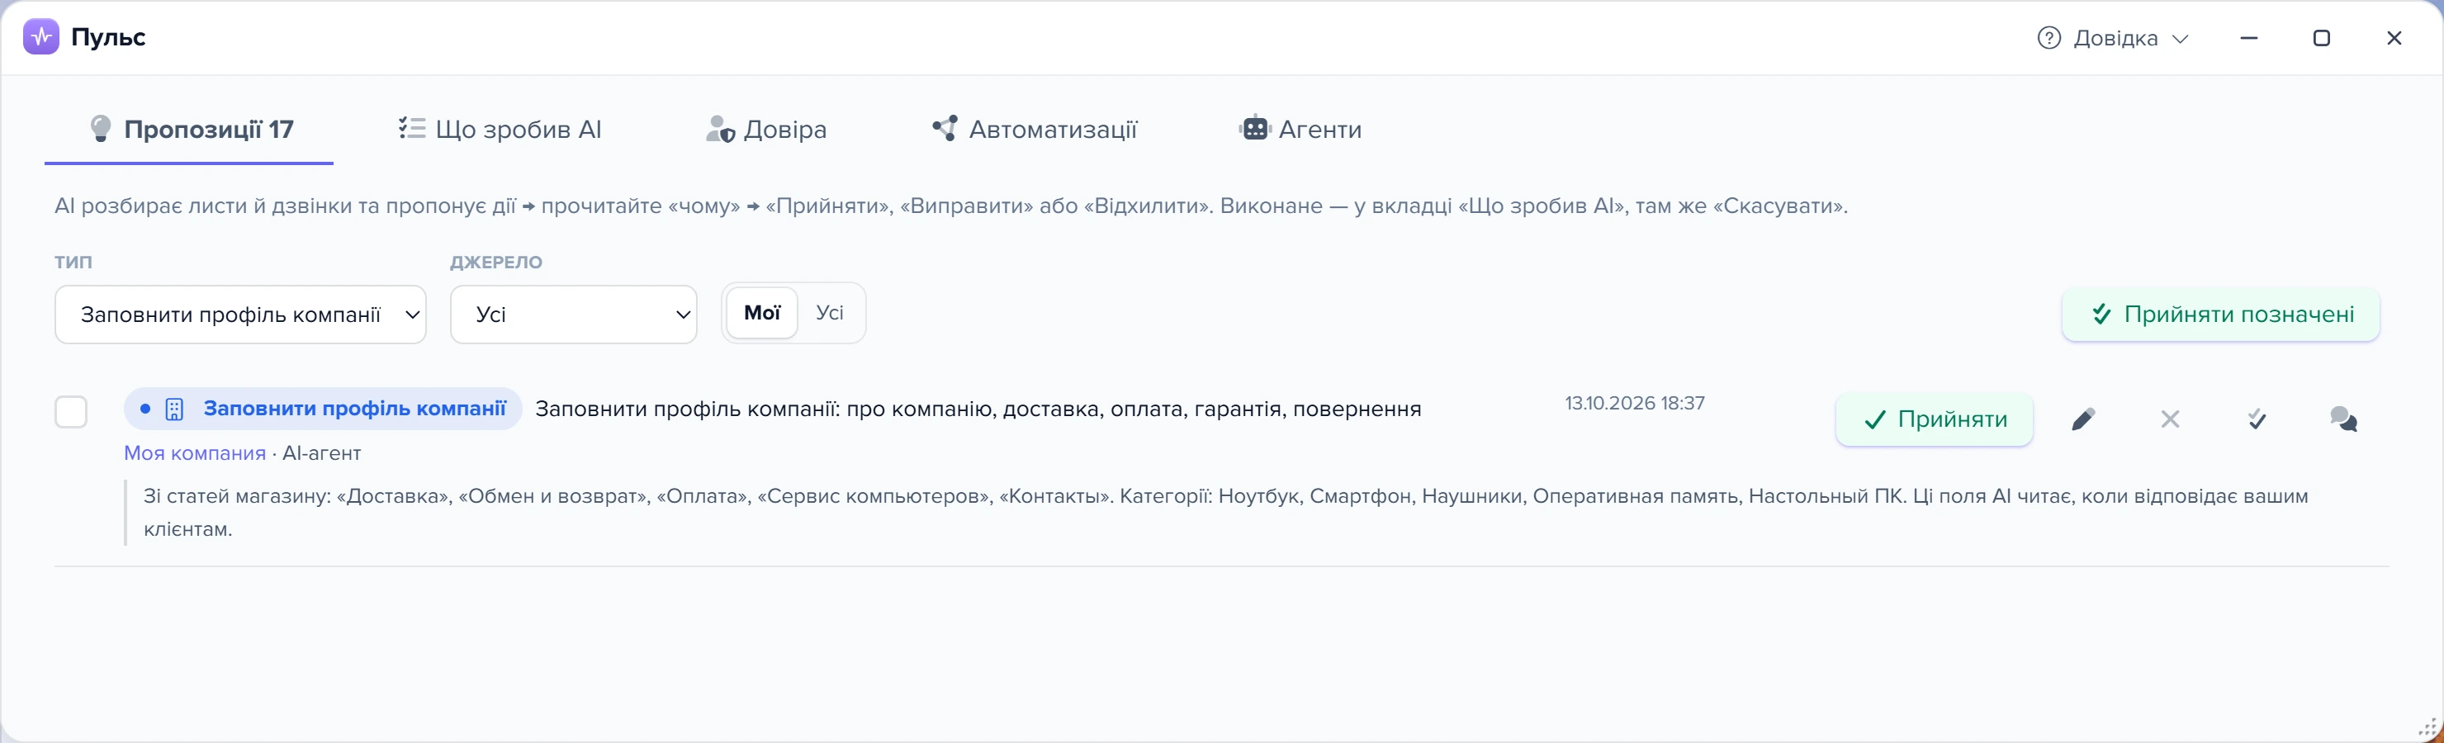Open the Що зробив AI tab

pos(499,129)
